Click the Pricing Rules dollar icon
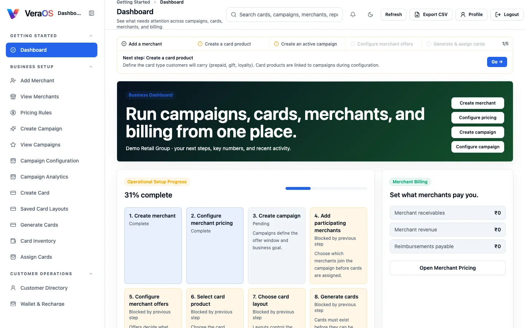This screenshot has height=328, width=525. click(x=13, y=113)
